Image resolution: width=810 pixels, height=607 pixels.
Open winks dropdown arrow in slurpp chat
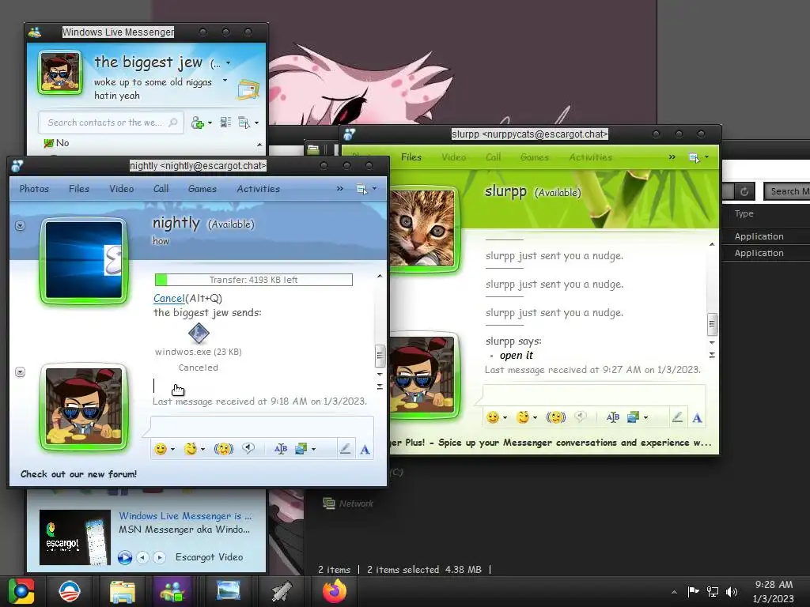coord(535,418)
